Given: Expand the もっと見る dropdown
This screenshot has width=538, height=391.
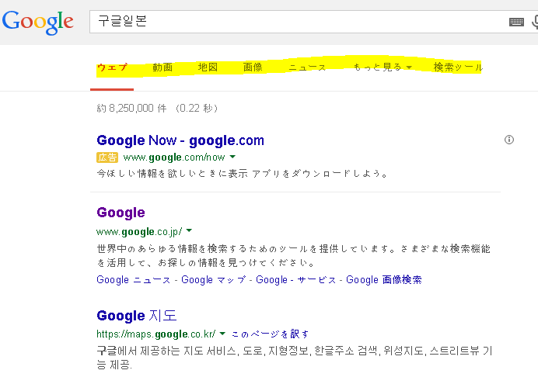Looking at the screenshot, I should coord(383,67).
